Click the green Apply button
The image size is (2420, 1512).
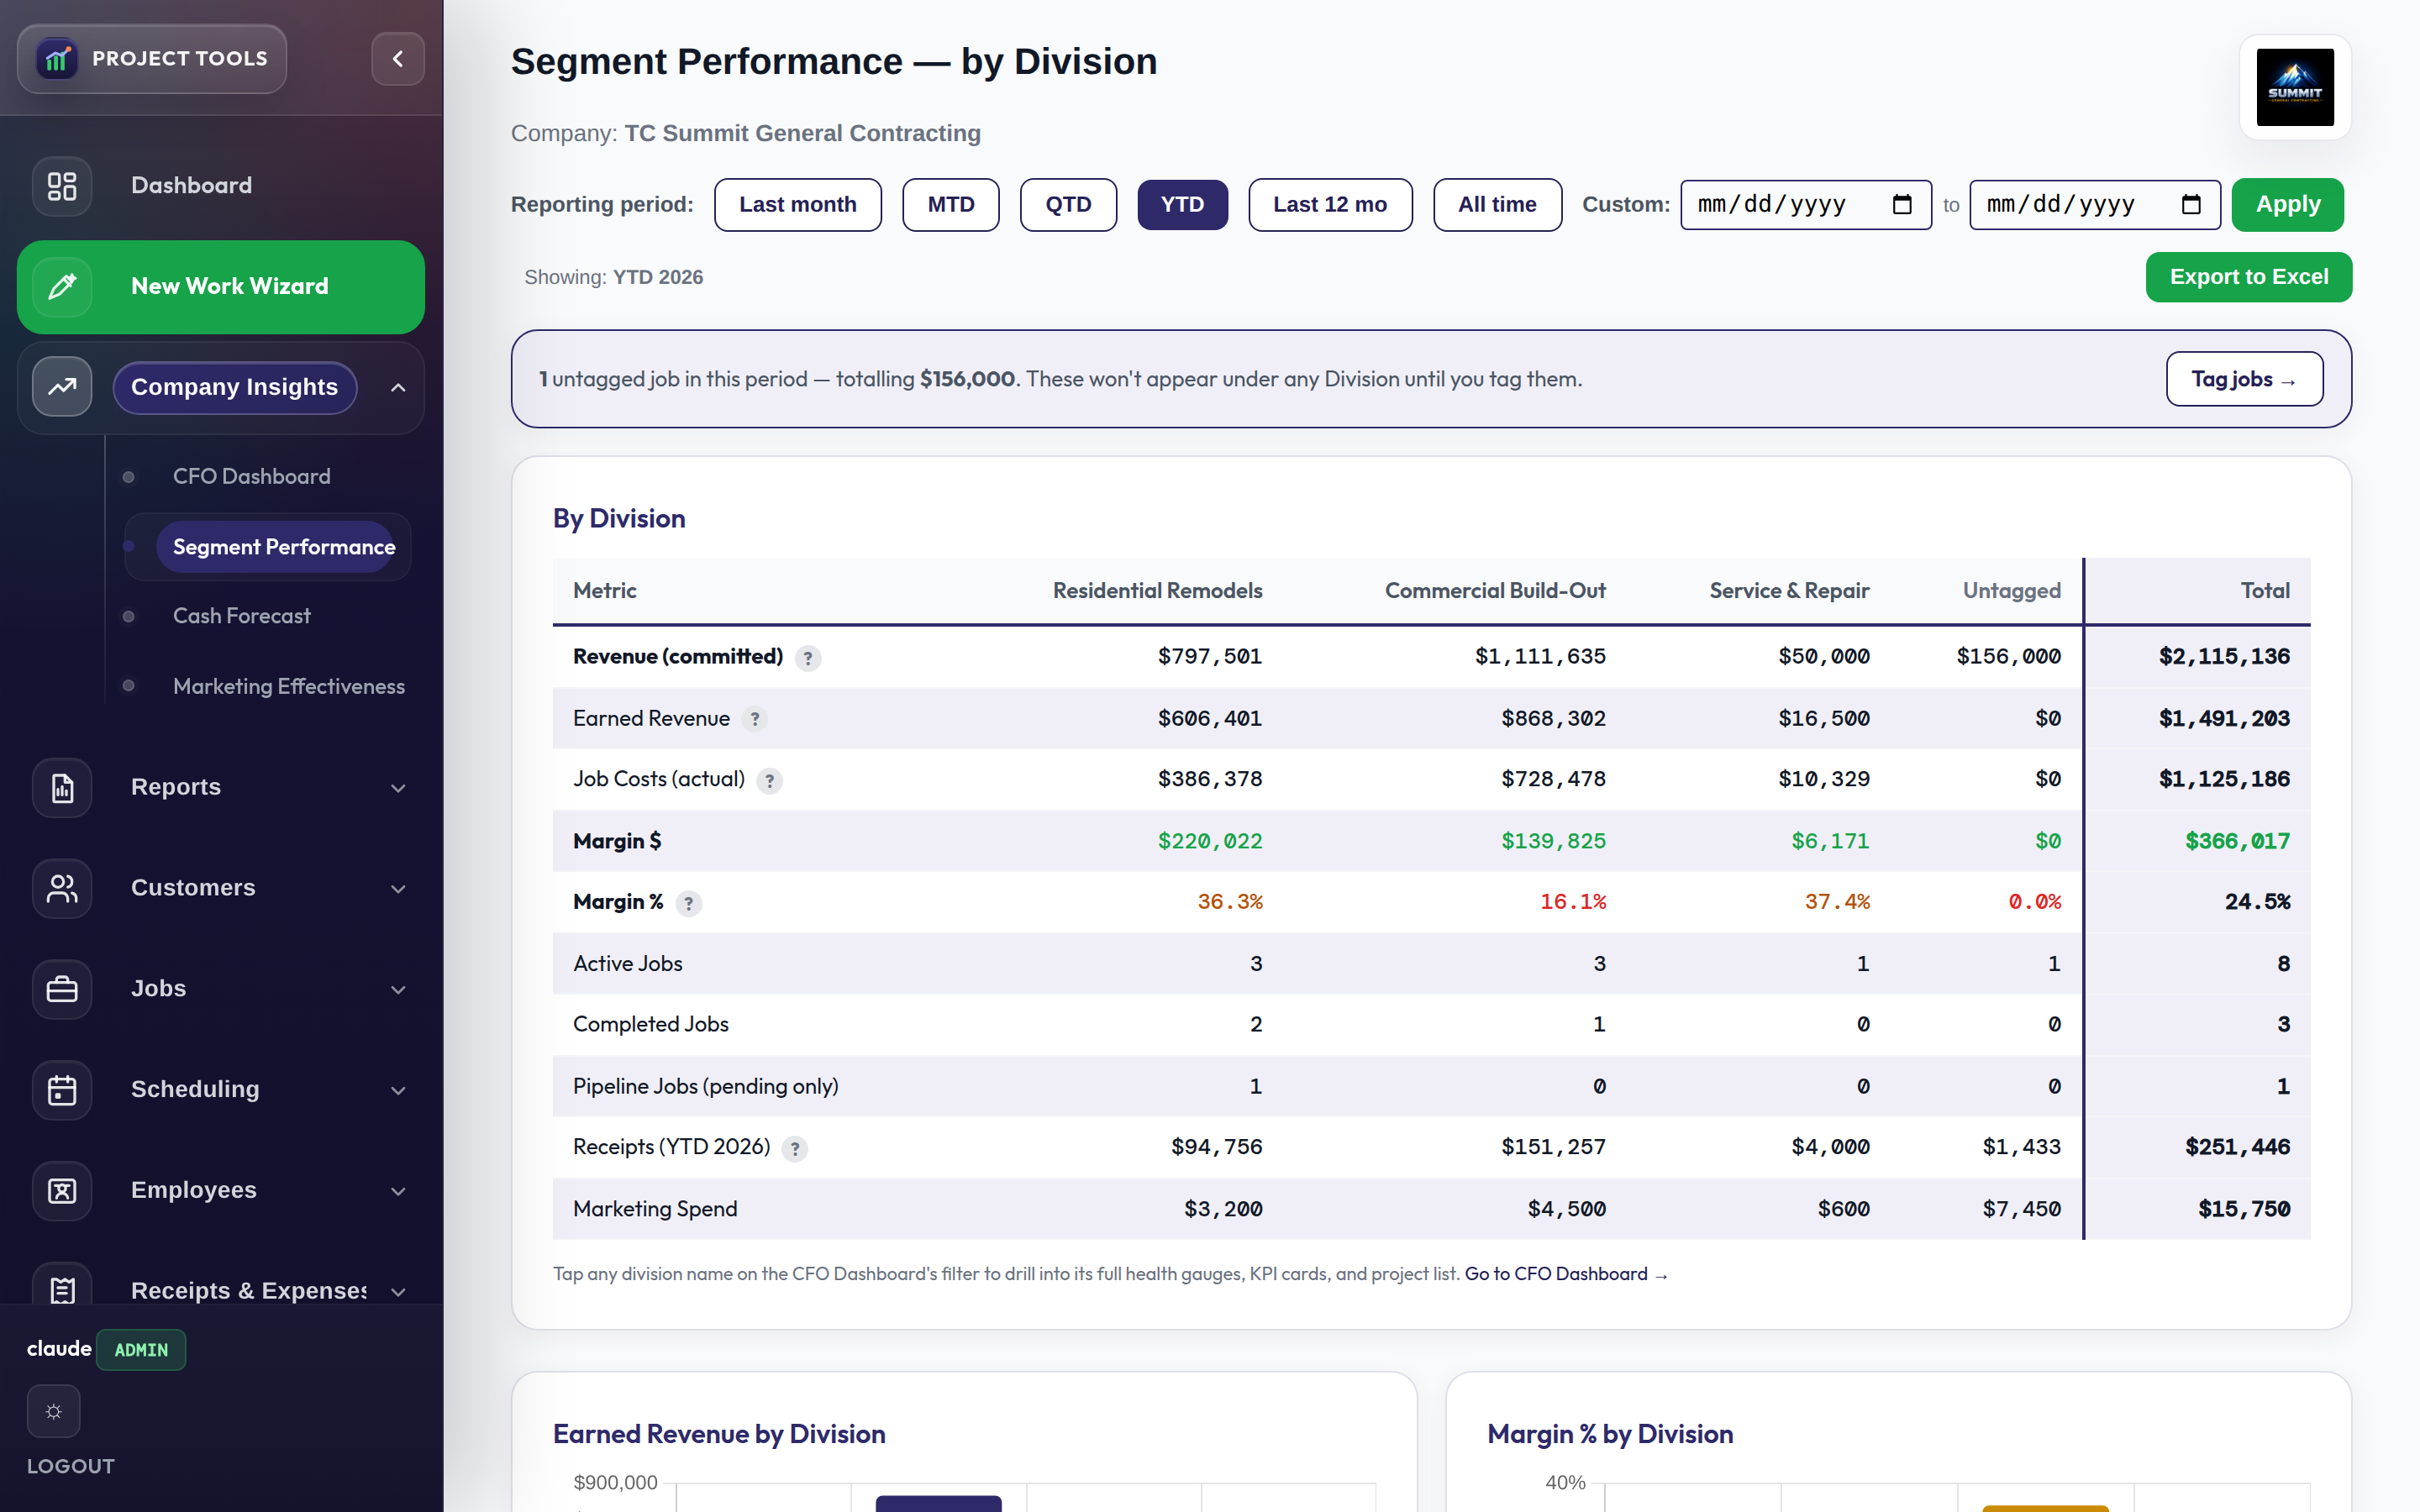(x=2287, y=205)
